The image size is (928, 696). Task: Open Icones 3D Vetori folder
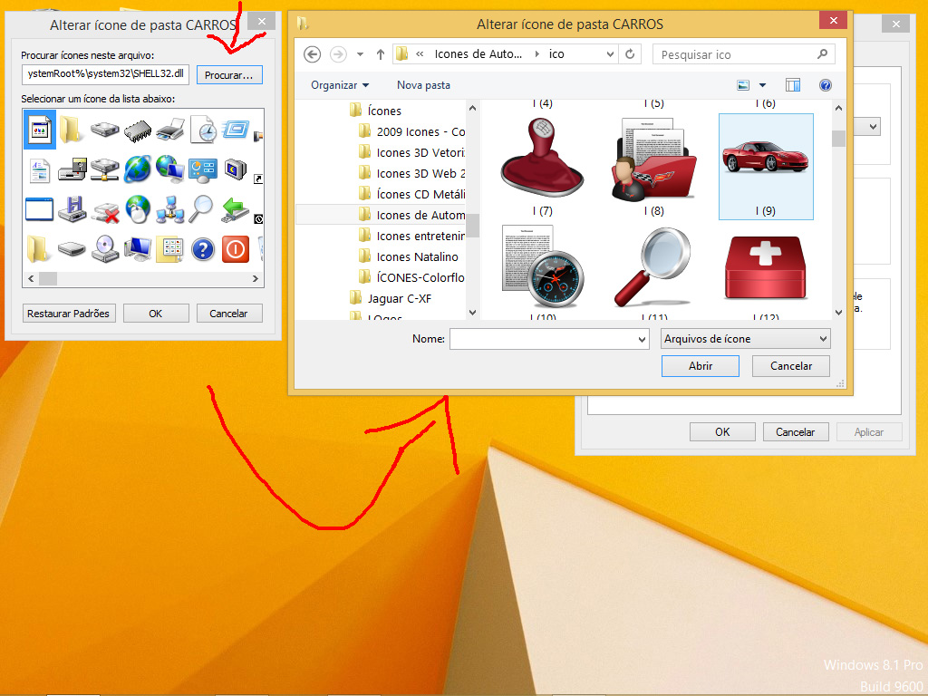(412, 152)
